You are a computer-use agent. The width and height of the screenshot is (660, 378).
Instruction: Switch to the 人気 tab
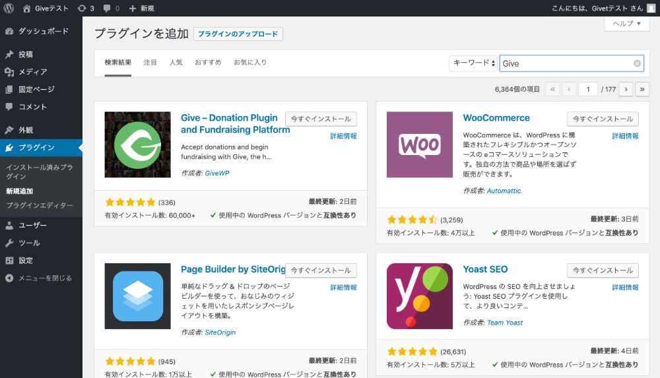[176, 62]
